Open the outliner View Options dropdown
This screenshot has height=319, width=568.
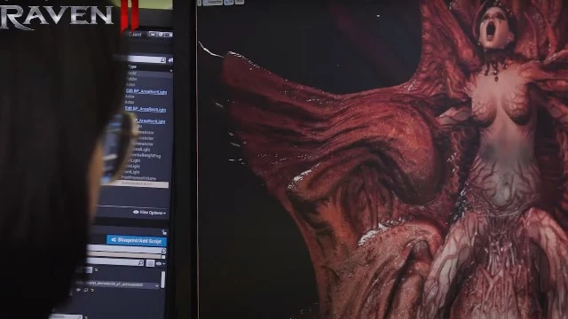pyautogui.click(x=149, y=213)
